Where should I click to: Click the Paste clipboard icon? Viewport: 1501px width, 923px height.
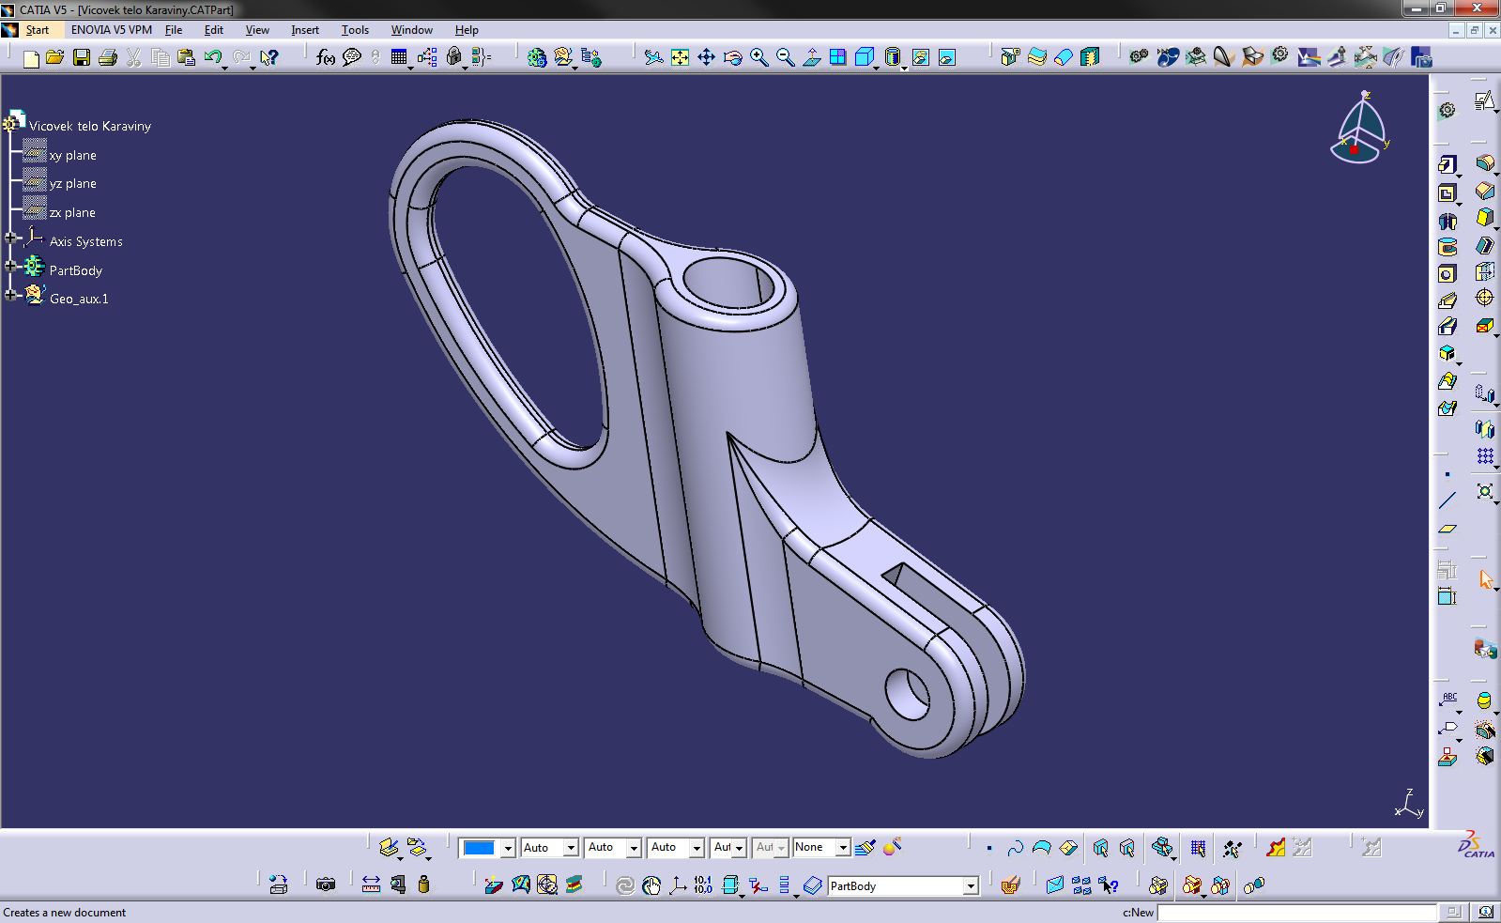coord(186,58)
